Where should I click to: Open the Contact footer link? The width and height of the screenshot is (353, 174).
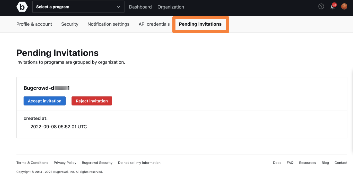click(341, 163)
